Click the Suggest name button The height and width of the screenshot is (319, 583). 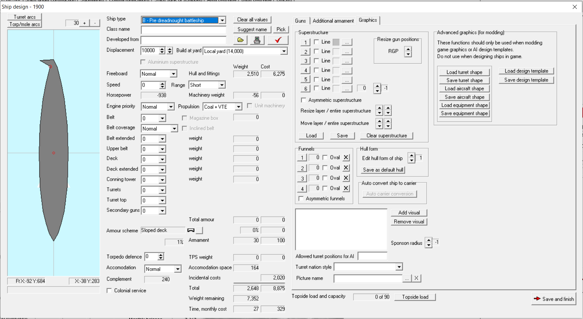pyautogui.click(x=252, y=29)
